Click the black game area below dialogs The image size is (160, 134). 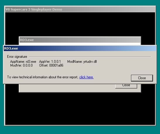click(x=80, y=108)
